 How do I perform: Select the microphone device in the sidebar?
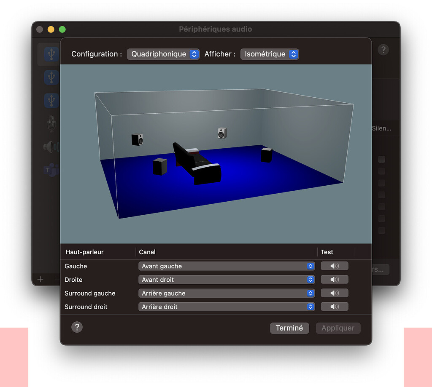pyautogui.click(x=51, y=123)
